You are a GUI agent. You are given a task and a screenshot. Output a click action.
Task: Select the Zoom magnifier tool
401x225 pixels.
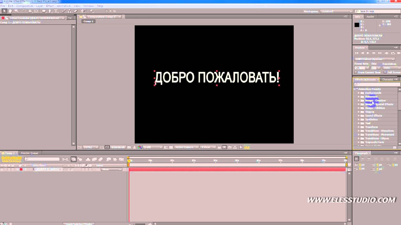point(16,11)
